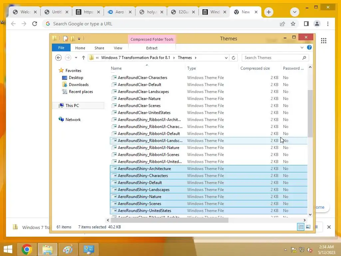Screen dimensions: 341x256
Task: Open Customize Quick Access Toolbar dropdown
Action: tap(79, 39)
